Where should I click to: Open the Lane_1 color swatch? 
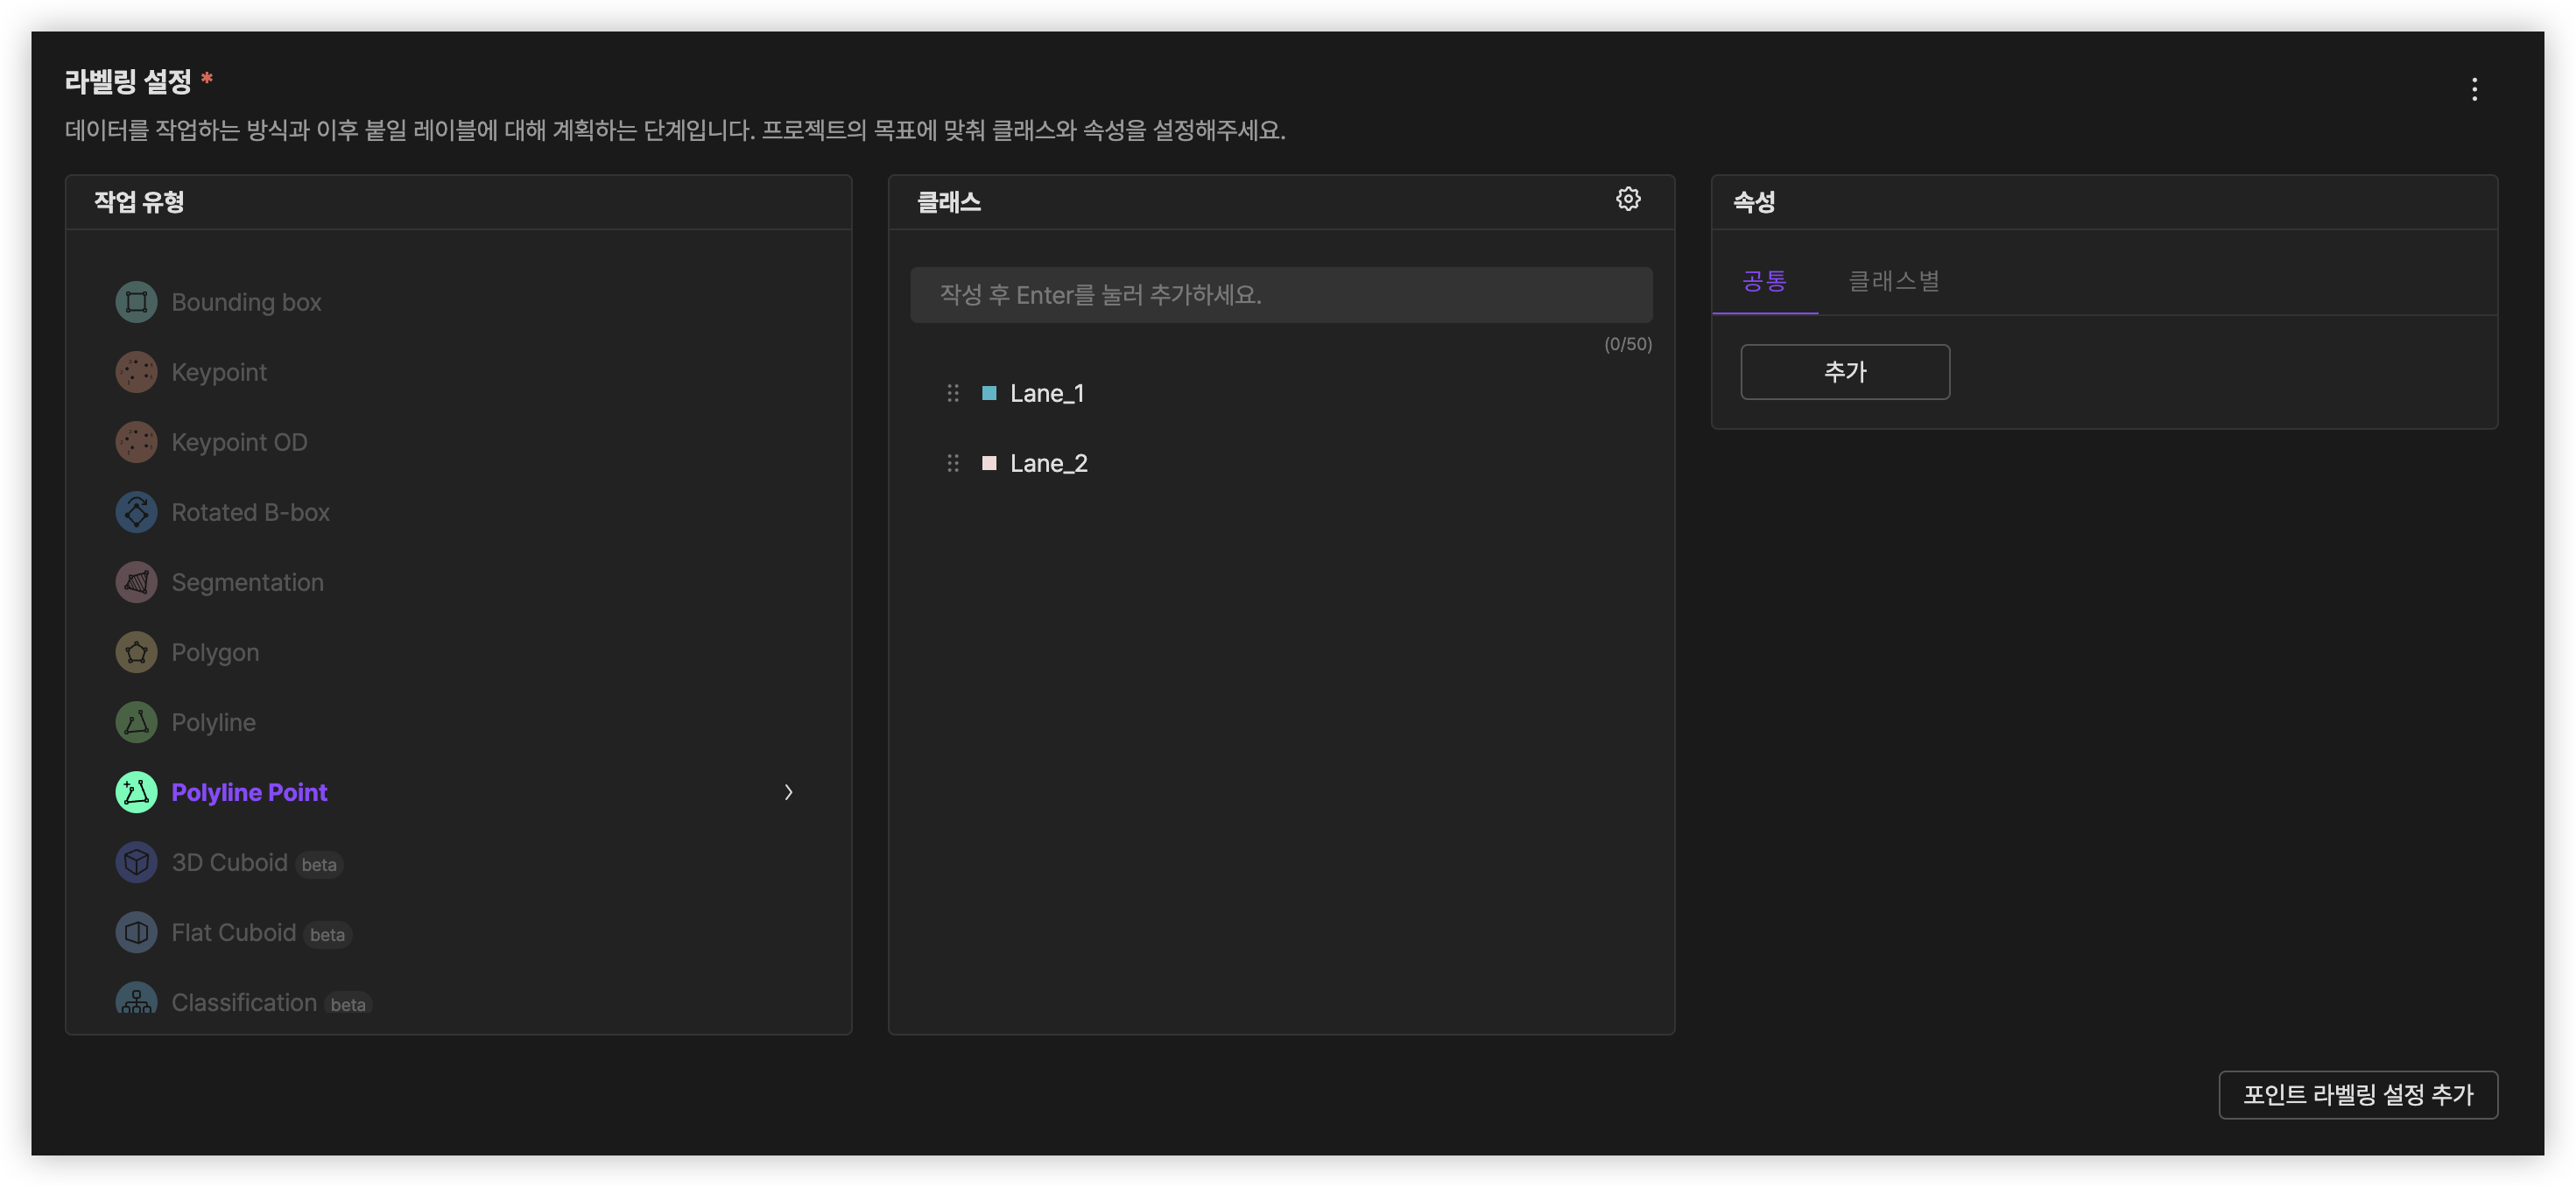coord(988,393)
